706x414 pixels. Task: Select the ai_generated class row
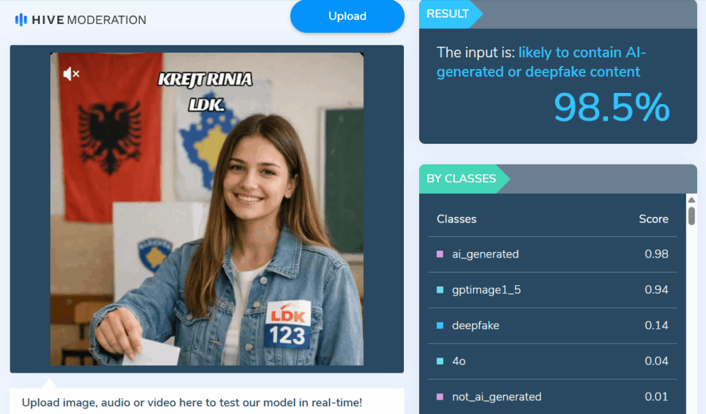point(552,254)
